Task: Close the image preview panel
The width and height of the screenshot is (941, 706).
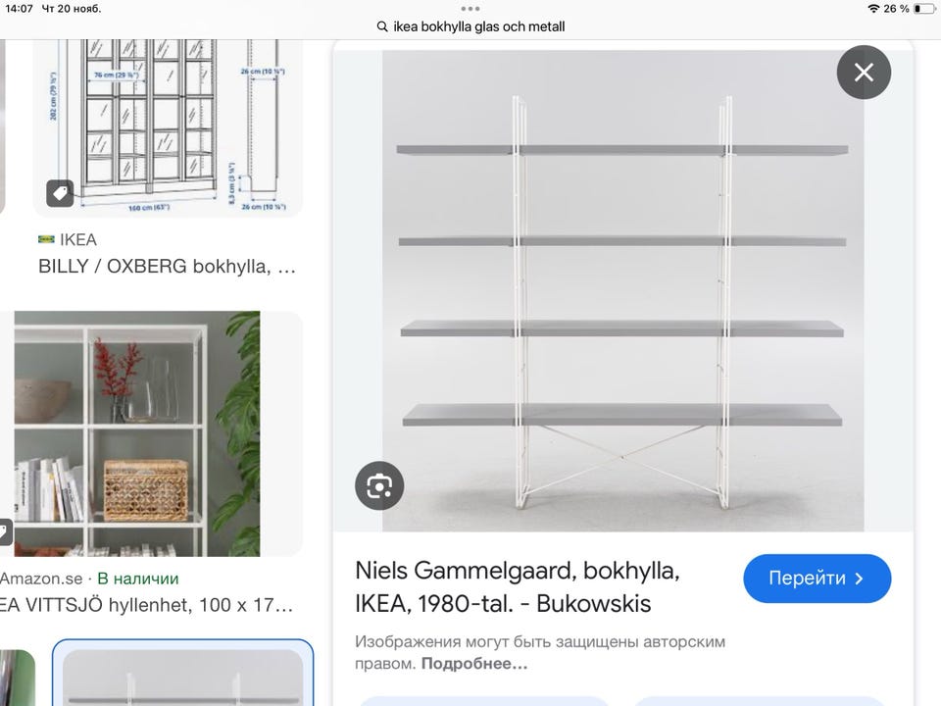Action: point(864,73)
